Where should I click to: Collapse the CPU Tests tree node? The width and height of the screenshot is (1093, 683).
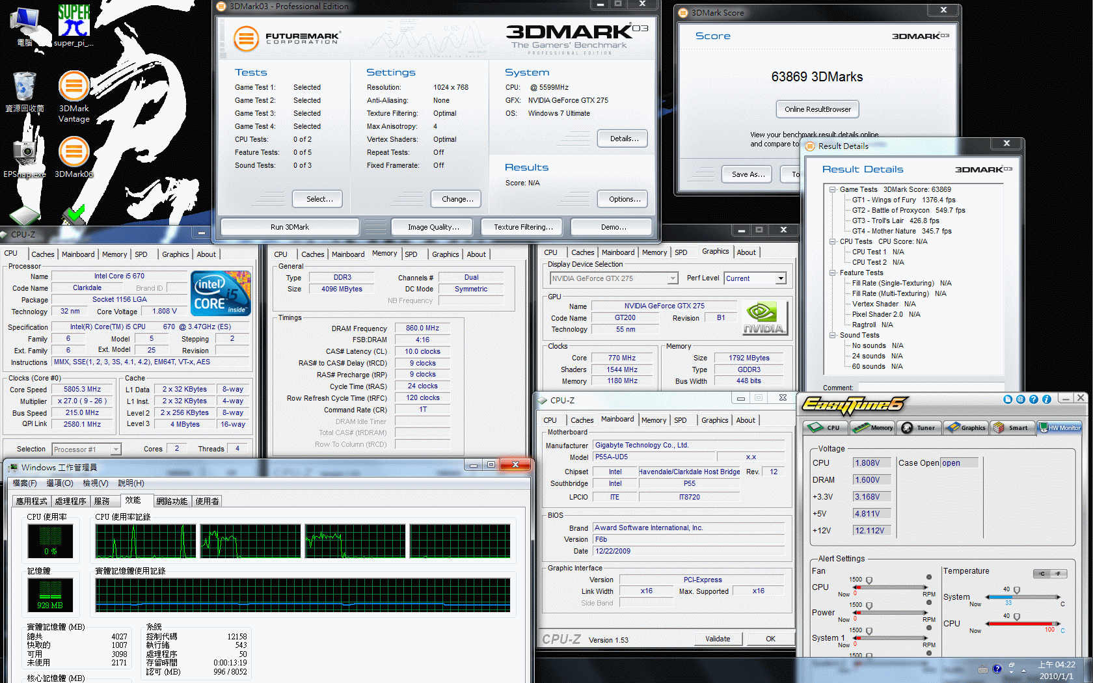tap(832, 241)
